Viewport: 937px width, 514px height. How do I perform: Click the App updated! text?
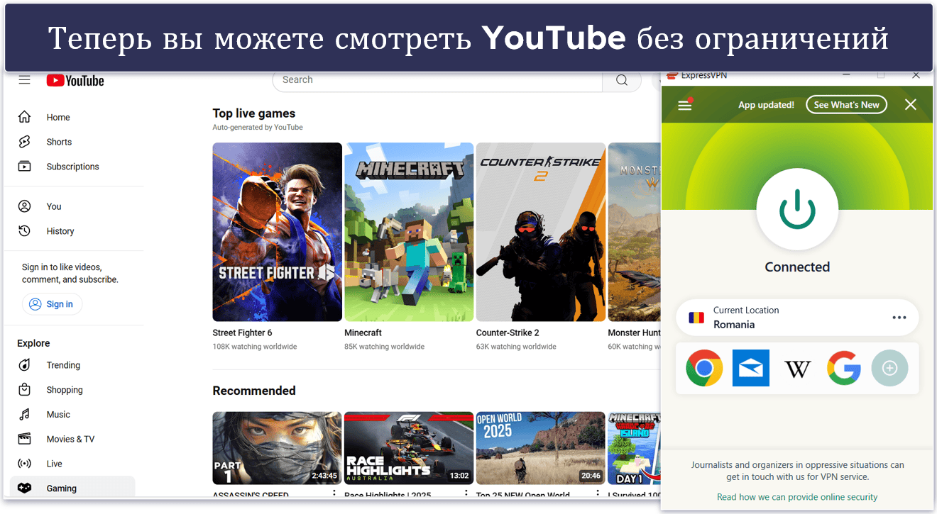pyautogui.click(x=766, y=105)
